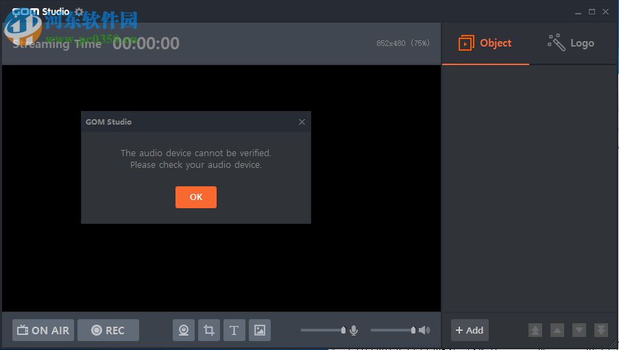Open the settings gear next to GOM Studio
Image resolution: width=619 pixels, height=350 pixels.
[x=79, y=12]
